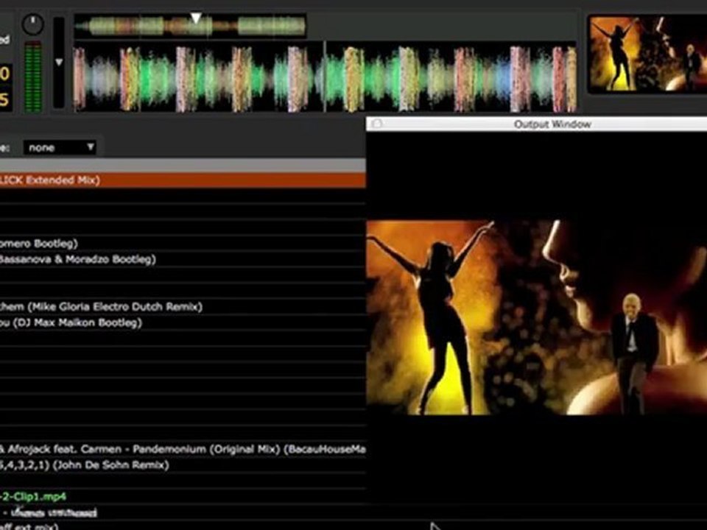This screenshot has height=530, width=707.
Task: Close the Output Window
Action: coord(376,124)
